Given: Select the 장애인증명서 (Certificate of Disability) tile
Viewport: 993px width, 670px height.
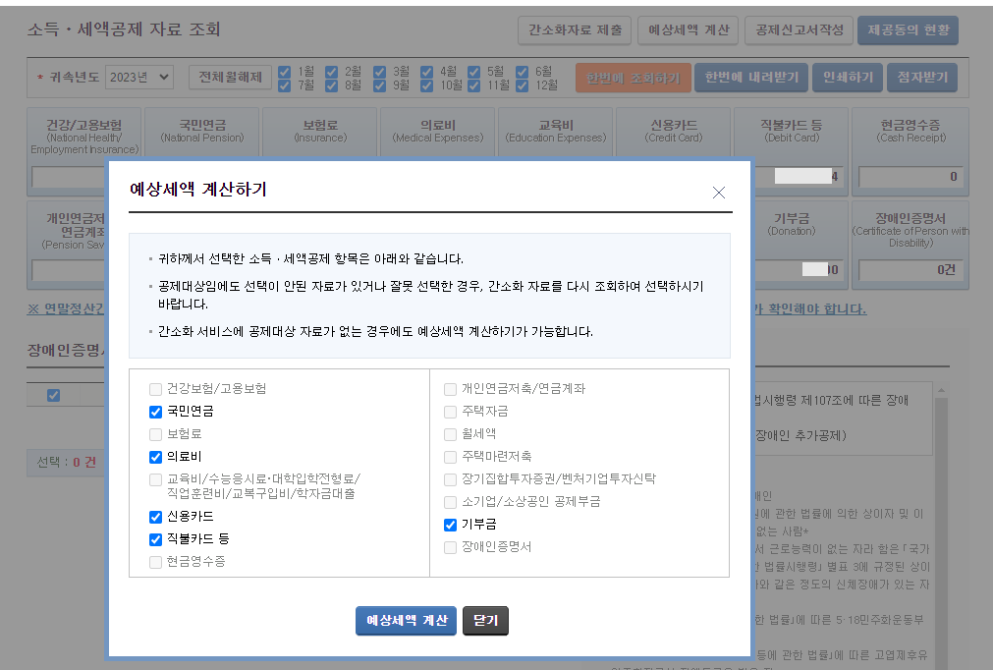Looking at the screenshot, I should click(910, 245).
